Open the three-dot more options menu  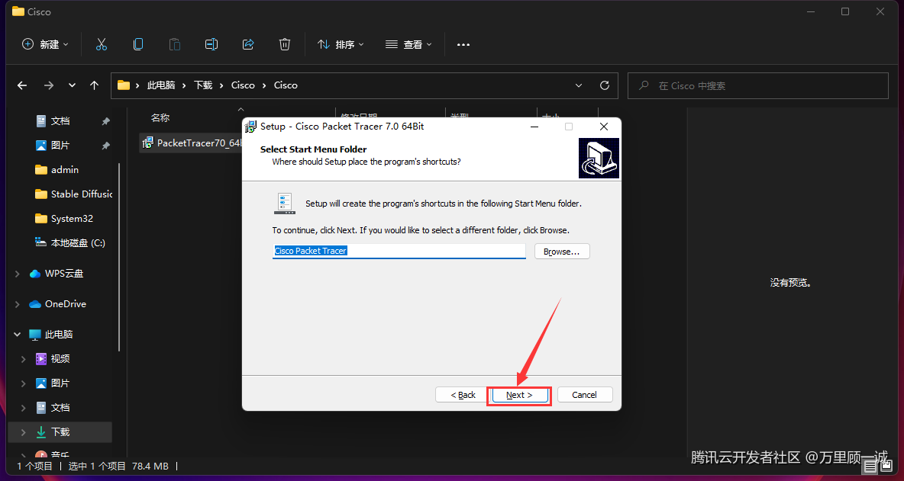[x=463, y=44]
